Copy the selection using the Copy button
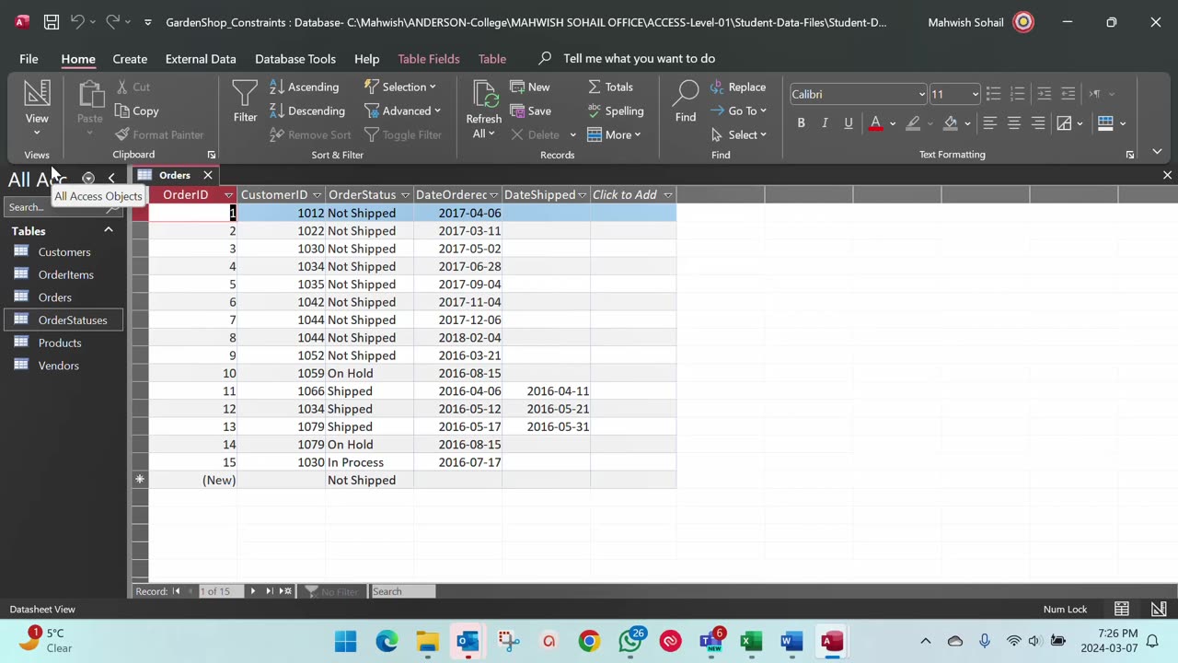Image resolution: width=1178 pixels, height=663 pixels. tap(136, 110)
